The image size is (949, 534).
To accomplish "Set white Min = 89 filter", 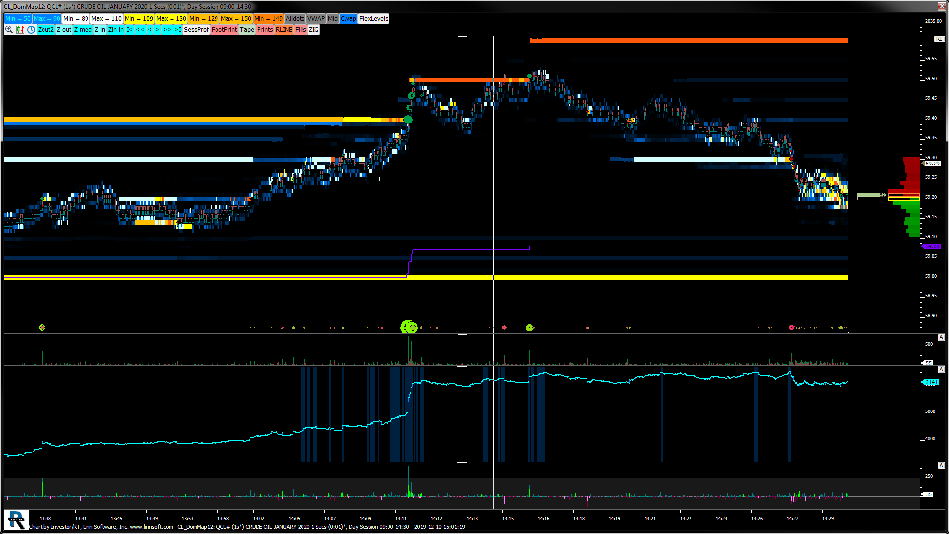I will [x=76, y=19].
